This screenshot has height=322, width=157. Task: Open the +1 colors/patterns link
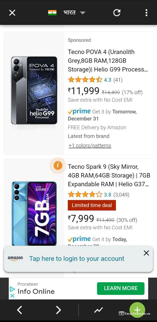click(90, 146)
